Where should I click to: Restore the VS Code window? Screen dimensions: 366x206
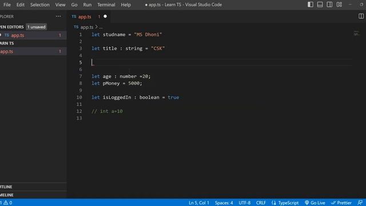(x=361, y=5)
